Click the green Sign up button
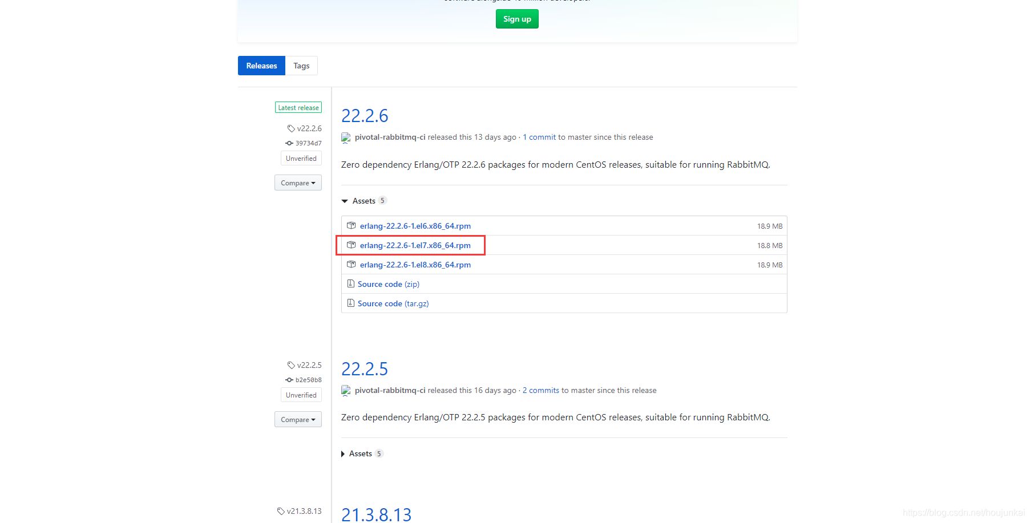1030x523 pixels. click(x=517, y=19)
